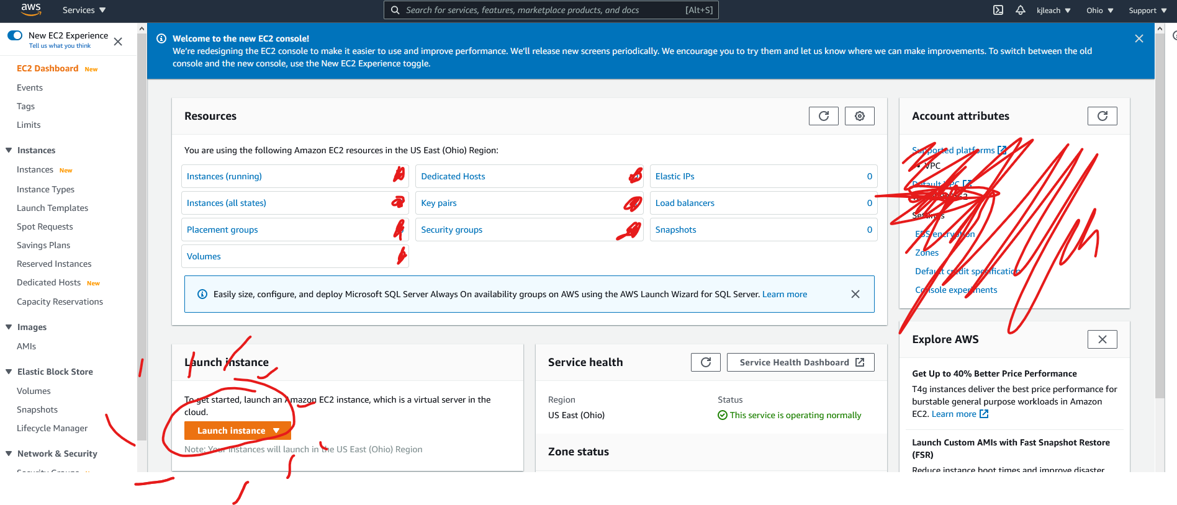Viewport: 1177px width, 505px height.
Task: Open the Service Health Dashboard button
Action: click(x=800, y=362)
